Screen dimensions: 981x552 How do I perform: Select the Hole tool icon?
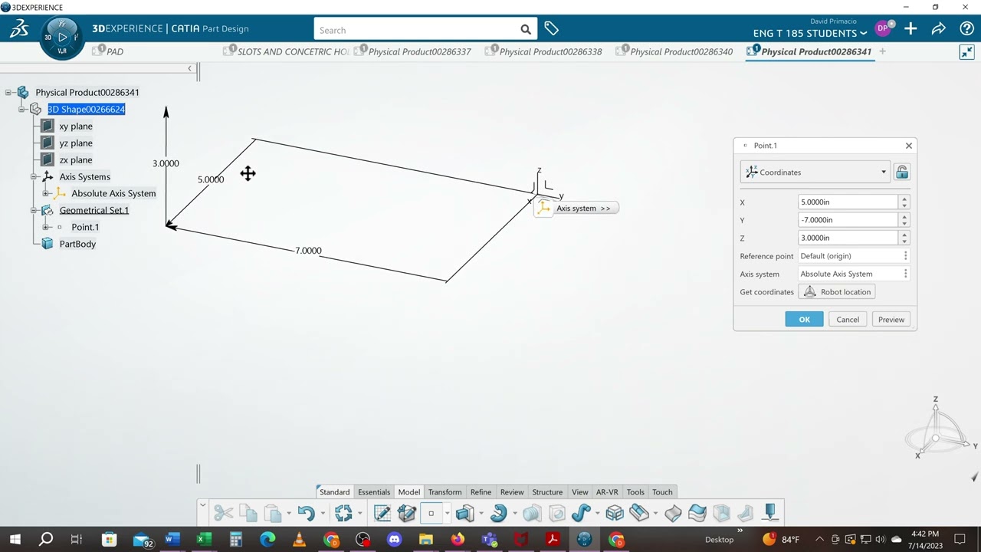(x=557, y=513)
